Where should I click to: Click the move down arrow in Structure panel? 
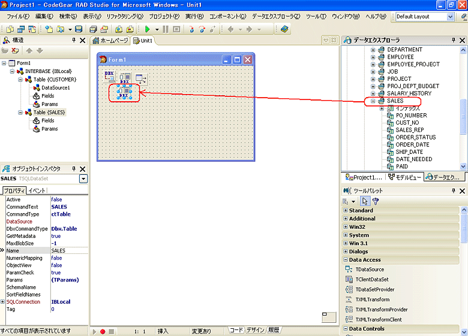coord(40,51)
